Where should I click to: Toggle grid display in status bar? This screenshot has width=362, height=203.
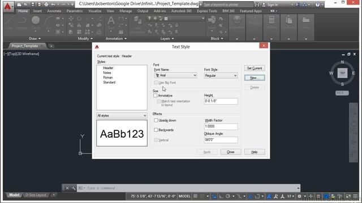[x=195, y=196]
